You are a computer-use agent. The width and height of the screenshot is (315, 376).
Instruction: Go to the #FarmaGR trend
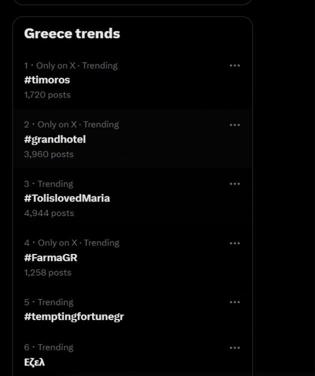coord(50,257)
